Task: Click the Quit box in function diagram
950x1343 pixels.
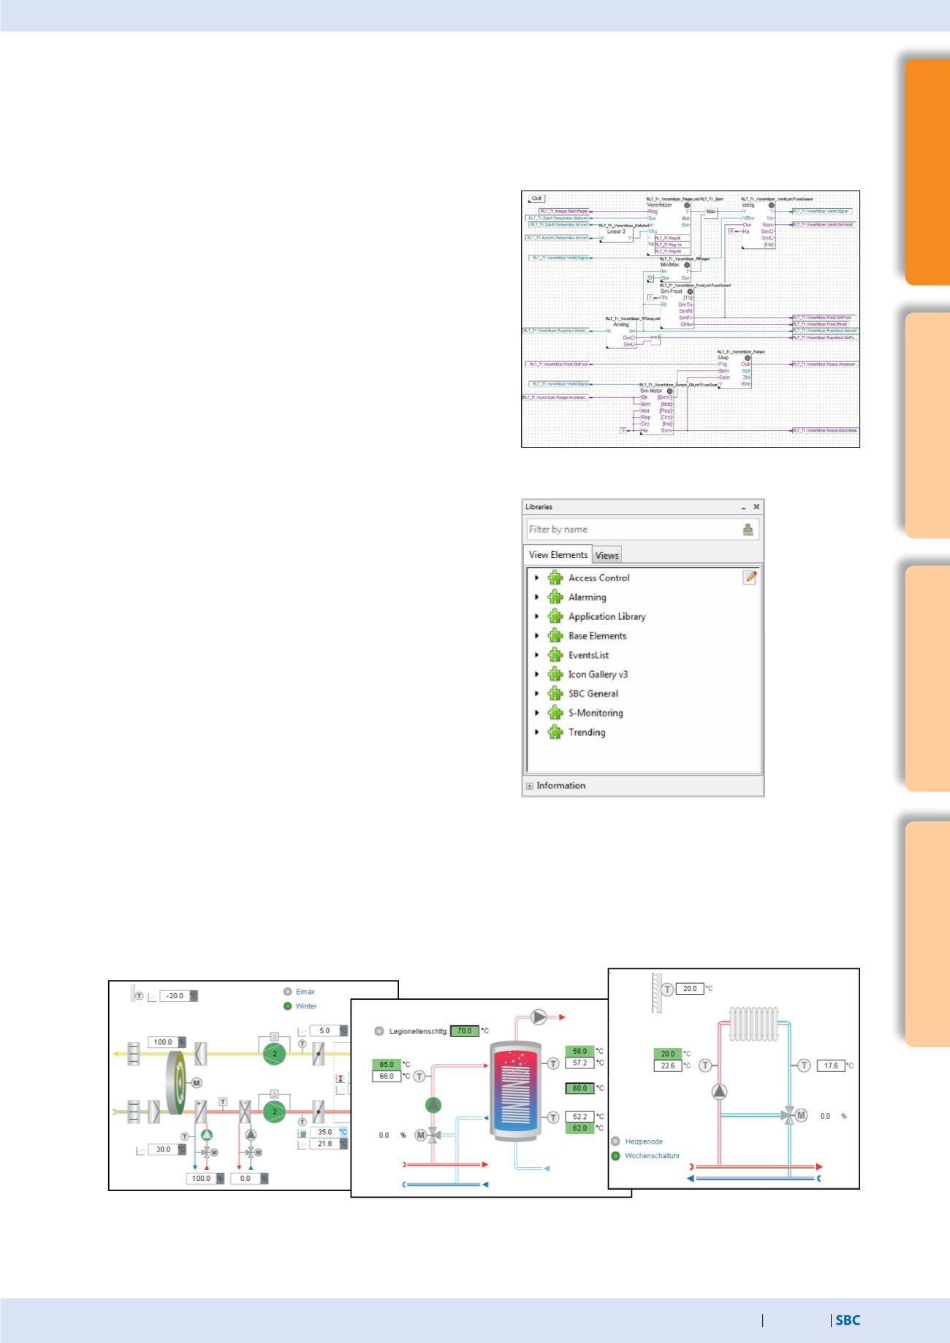Action: click(536, 199)
